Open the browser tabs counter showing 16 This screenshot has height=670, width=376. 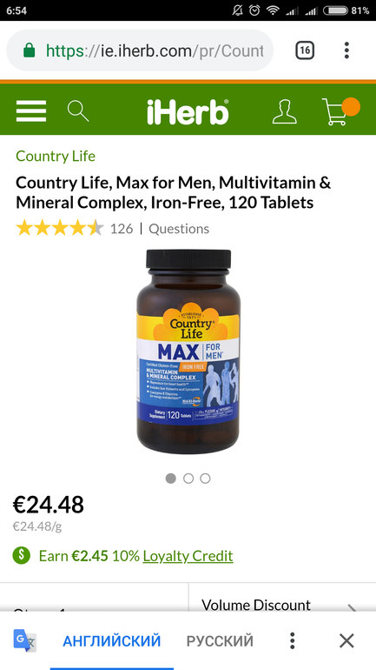pyautogui.click(x=305, y=50)
